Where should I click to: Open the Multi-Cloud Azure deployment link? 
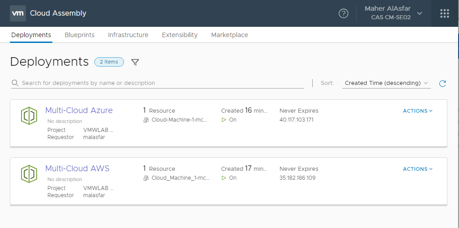(79, 110)
